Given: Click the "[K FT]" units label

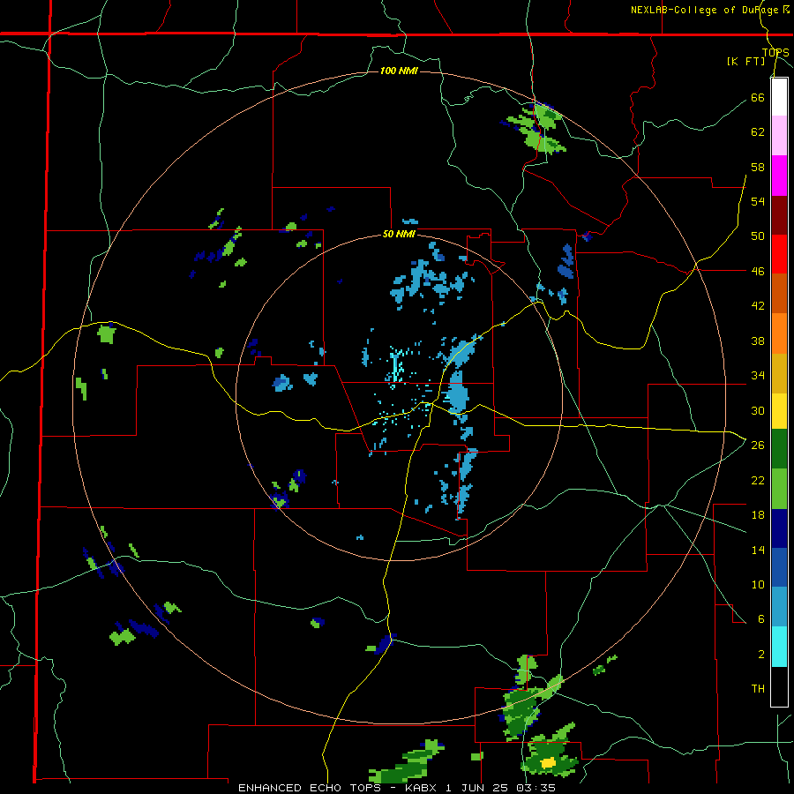Looking at the screenshot, I should (745, 61).
